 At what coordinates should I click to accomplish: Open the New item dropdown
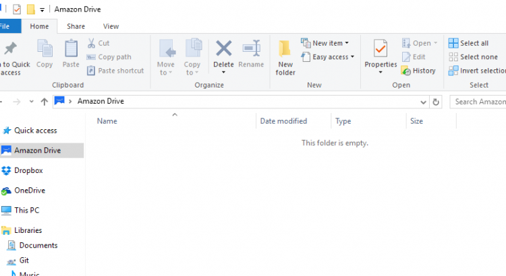tap(325, 43)
